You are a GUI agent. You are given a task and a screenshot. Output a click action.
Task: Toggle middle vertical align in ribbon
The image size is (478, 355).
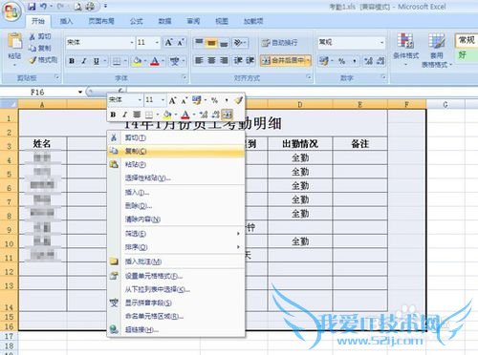[211, 42]
